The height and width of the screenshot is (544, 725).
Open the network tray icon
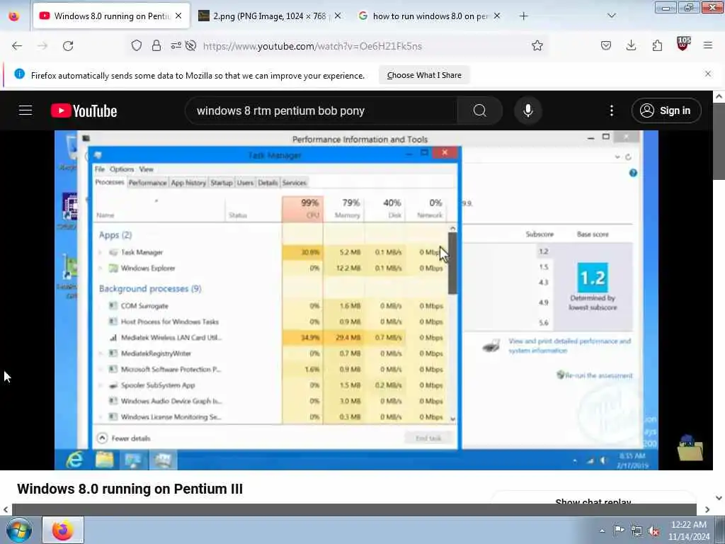pos(636,531)
